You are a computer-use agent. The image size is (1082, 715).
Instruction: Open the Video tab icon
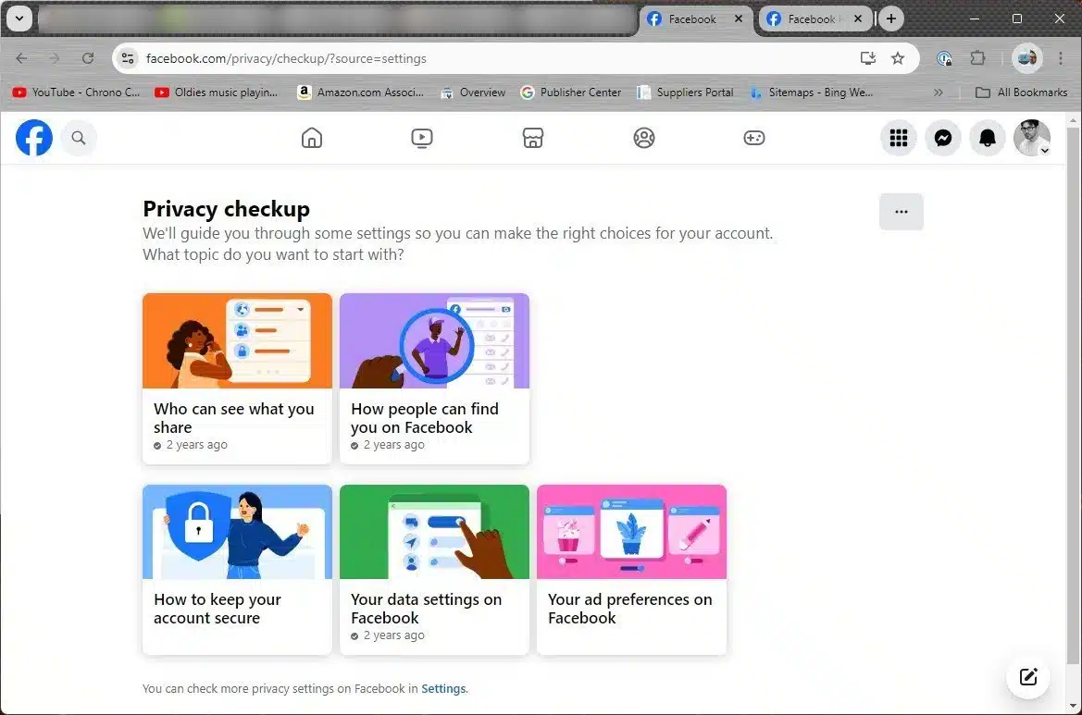pyautogui.click(x=422, y=138)
